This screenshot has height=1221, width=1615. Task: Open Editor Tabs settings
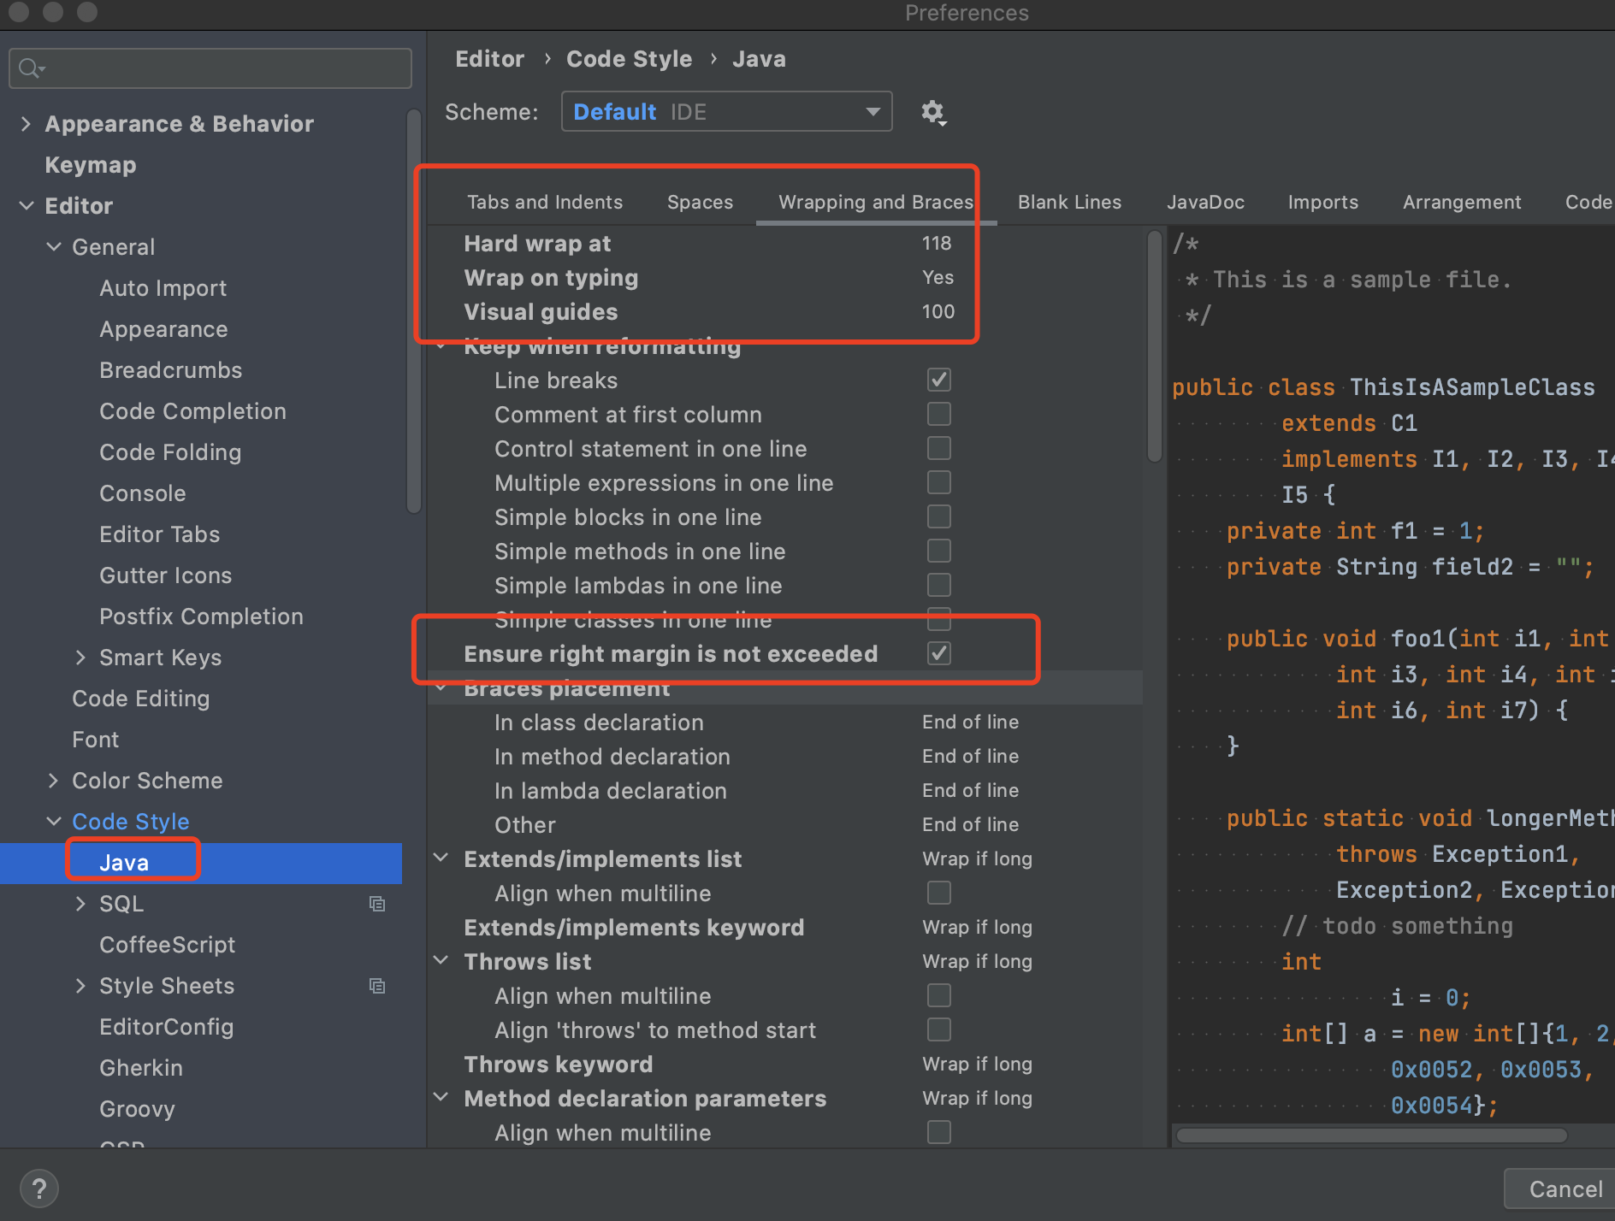(160, 534)
